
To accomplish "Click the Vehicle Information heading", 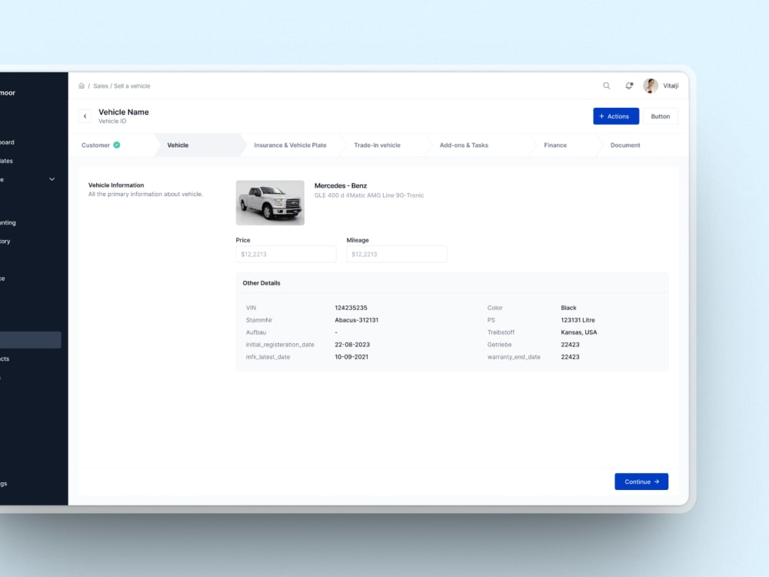I will click(x=116, y=185).
